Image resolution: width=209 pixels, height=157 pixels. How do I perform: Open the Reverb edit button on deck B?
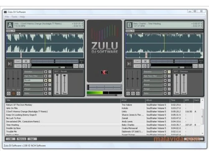click(169, 80)
